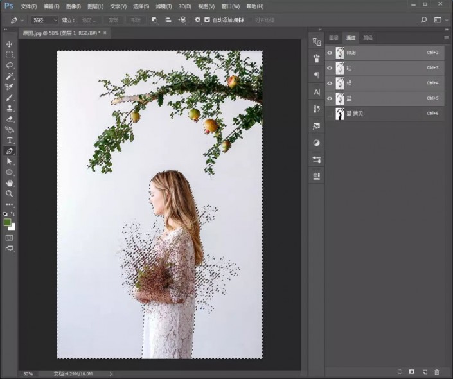The height and width of the screenshot is (379, 453).
Task: Select the Hand tool
Action: (10, 183)
